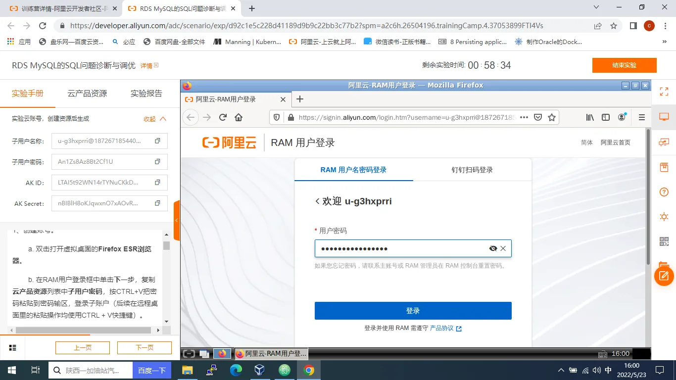Click the Aliyun logo on login page
Image resolution: width=676 pixels, height=380 pixels.
pyautogui.click(x=230, y=142)
